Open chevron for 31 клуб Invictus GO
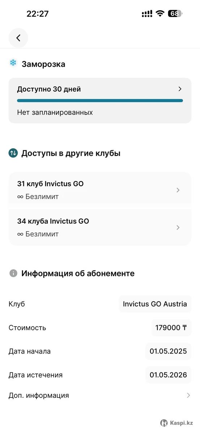Viewport: 200px width, 436px height. tap(178, 190)
